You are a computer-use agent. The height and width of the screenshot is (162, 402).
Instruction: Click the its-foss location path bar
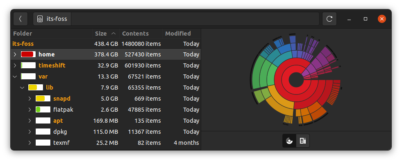[176, 19]
